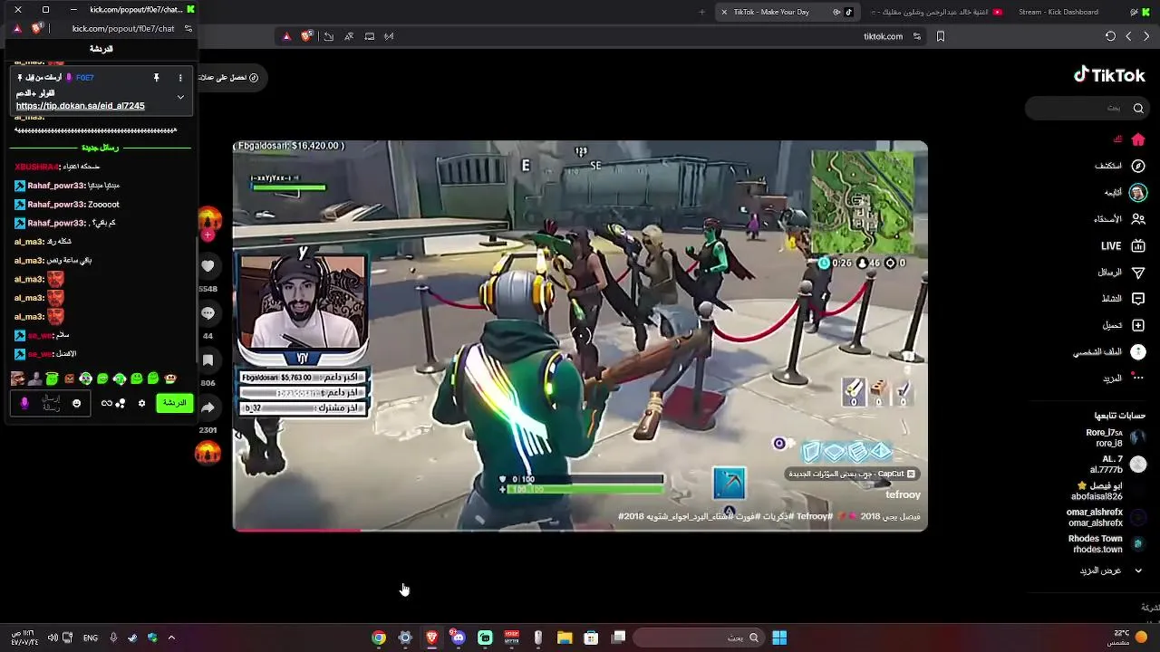This screenshot has height=652, width=1160.
Task: Unpin the pinned message with pin icon
Action: (156, 78)
